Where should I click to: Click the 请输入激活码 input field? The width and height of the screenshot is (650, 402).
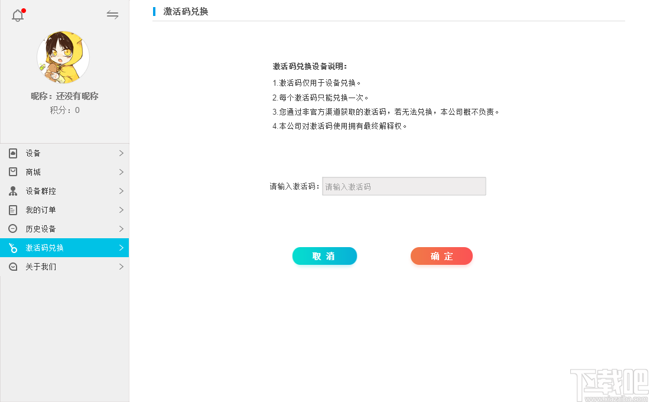pos(404,186)
